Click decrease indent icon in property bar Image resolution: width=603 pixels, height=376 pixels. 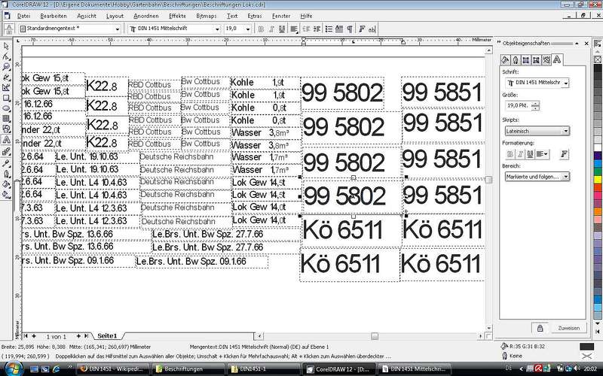coord(307,29)
